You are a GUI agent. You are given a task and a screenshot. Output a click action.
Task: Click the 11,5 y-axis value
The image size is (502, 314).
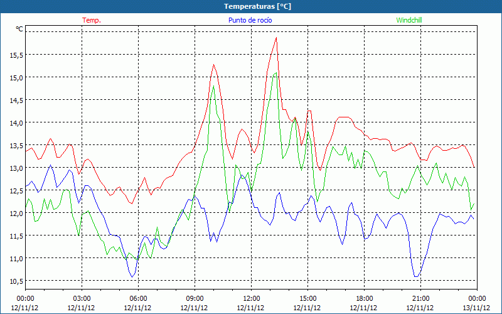(16, 236)
